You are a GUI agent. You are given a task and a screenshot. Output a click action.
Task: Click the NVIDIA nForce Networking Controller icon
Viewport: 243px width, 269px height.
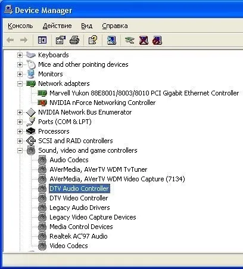point(42,103)
